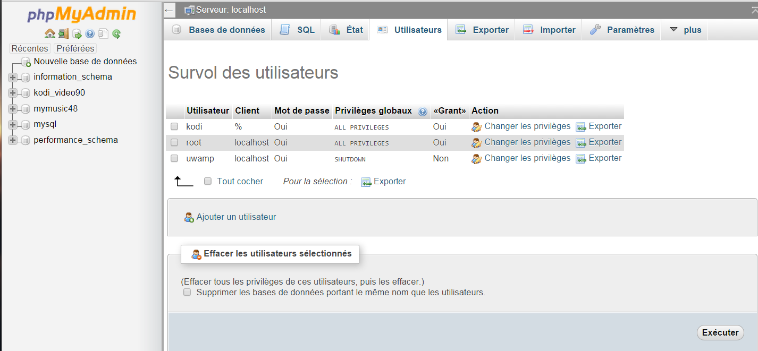Check the Tout cocher checkbox
This screenshot has width=758, height=351.
point(208,181)
